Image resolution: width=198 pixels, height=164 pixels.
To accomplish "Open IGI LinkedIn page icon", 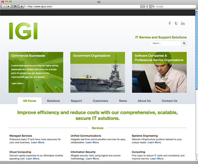I will coord(183,23).
